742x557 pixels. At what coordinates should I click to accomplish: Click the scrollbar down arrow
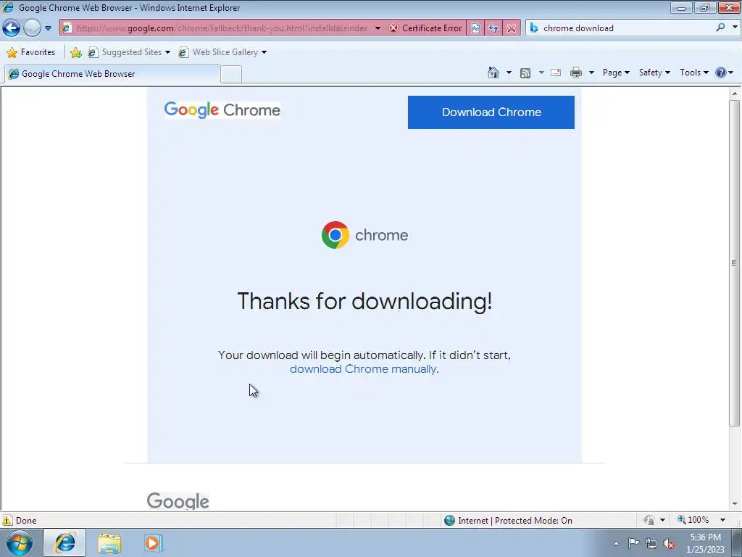[x=735, y=503]
